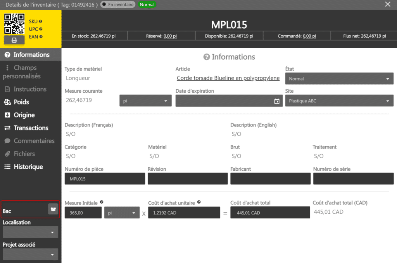The width and height of the screenshot is (397, 263).
Task: Close the inventory details dialog
Action: (x=387, y=4)
